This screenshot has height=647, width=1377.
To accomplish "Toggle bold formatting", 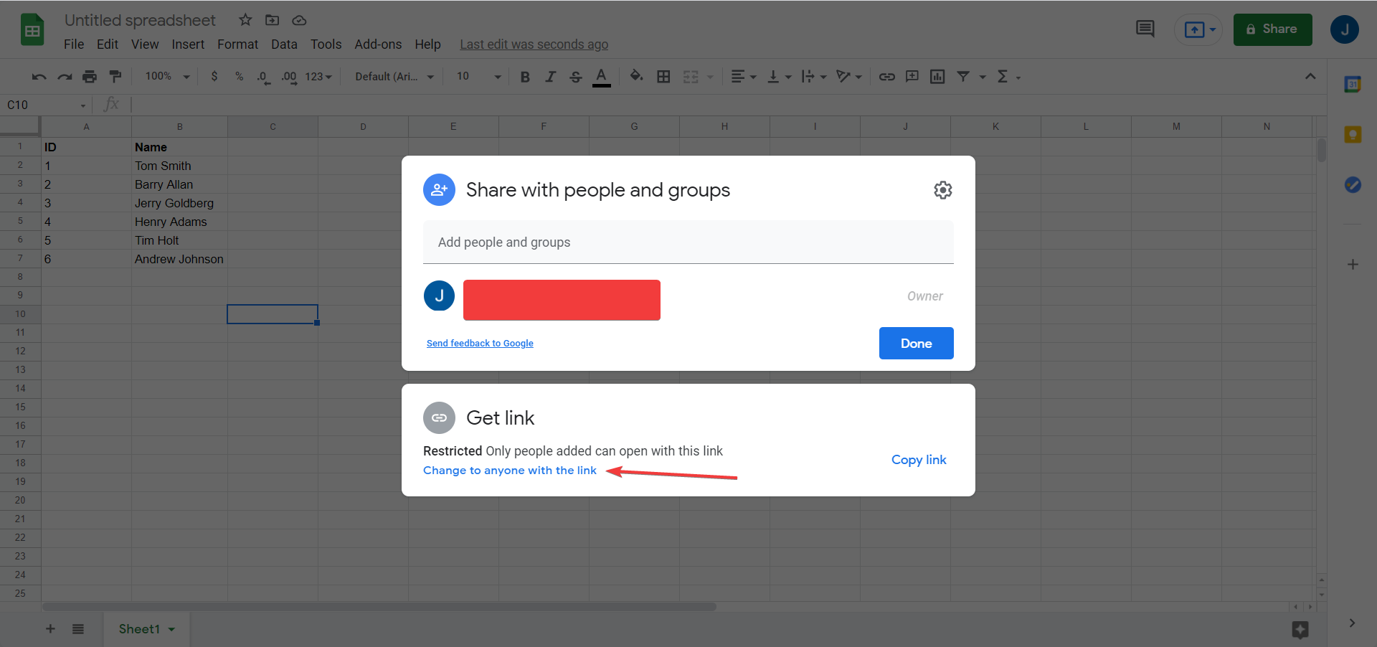I will coord(525,77).
